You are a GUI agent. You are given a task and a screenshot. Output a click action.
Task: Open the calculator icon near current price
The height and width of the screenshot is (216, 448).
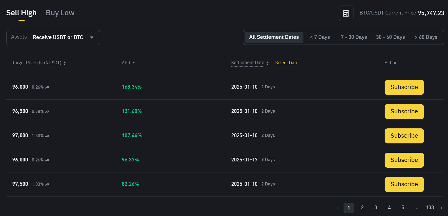pos(346,13)
